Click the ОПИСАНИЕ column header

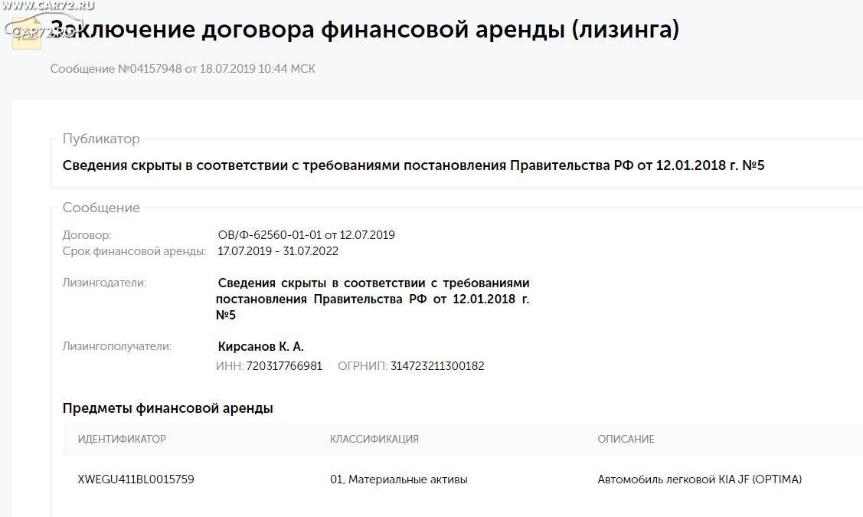[626, 440]
